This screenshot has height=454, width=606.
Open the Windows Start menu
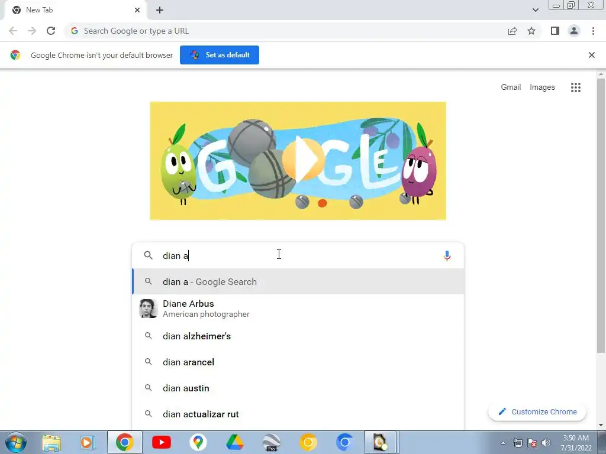pos(15,442)
